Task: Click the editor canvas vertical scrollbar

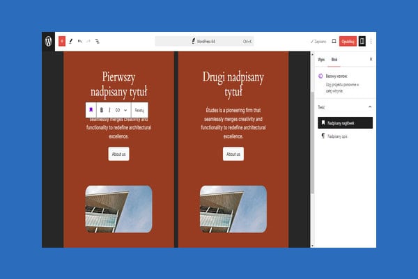Action: 312,143
